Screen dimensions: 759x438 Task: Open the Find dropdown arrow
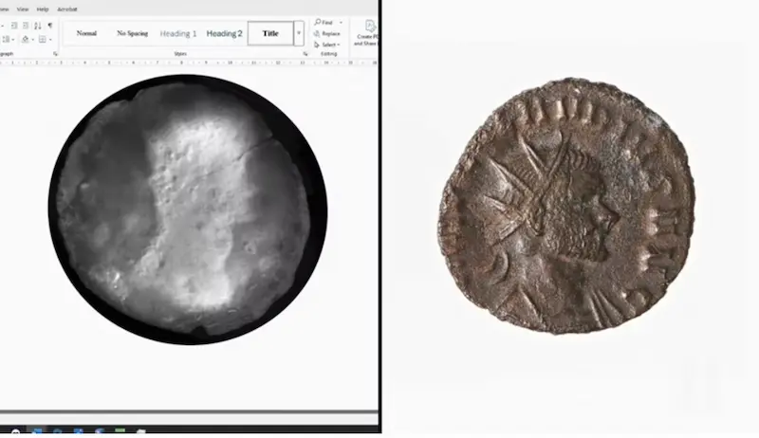341,23
